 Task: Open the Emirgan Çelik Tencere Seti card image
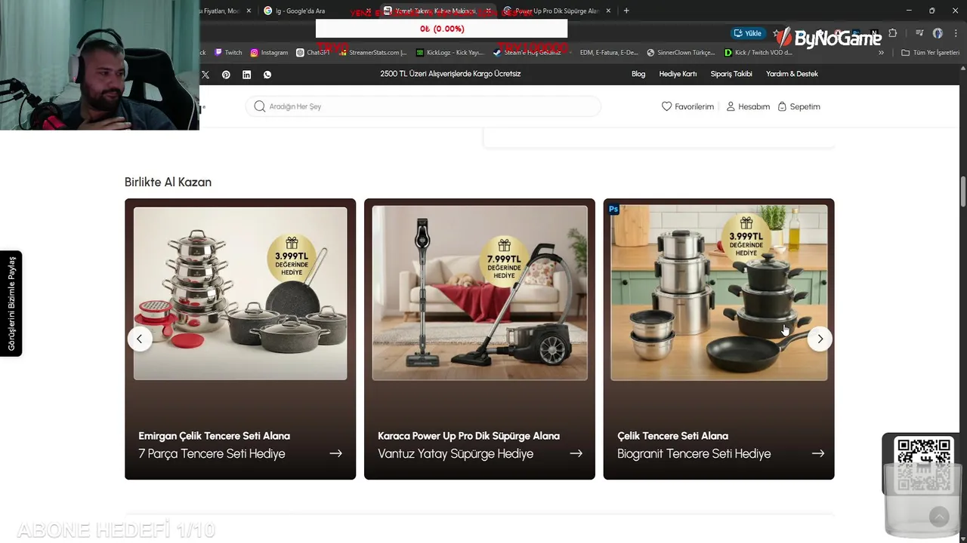240,293
